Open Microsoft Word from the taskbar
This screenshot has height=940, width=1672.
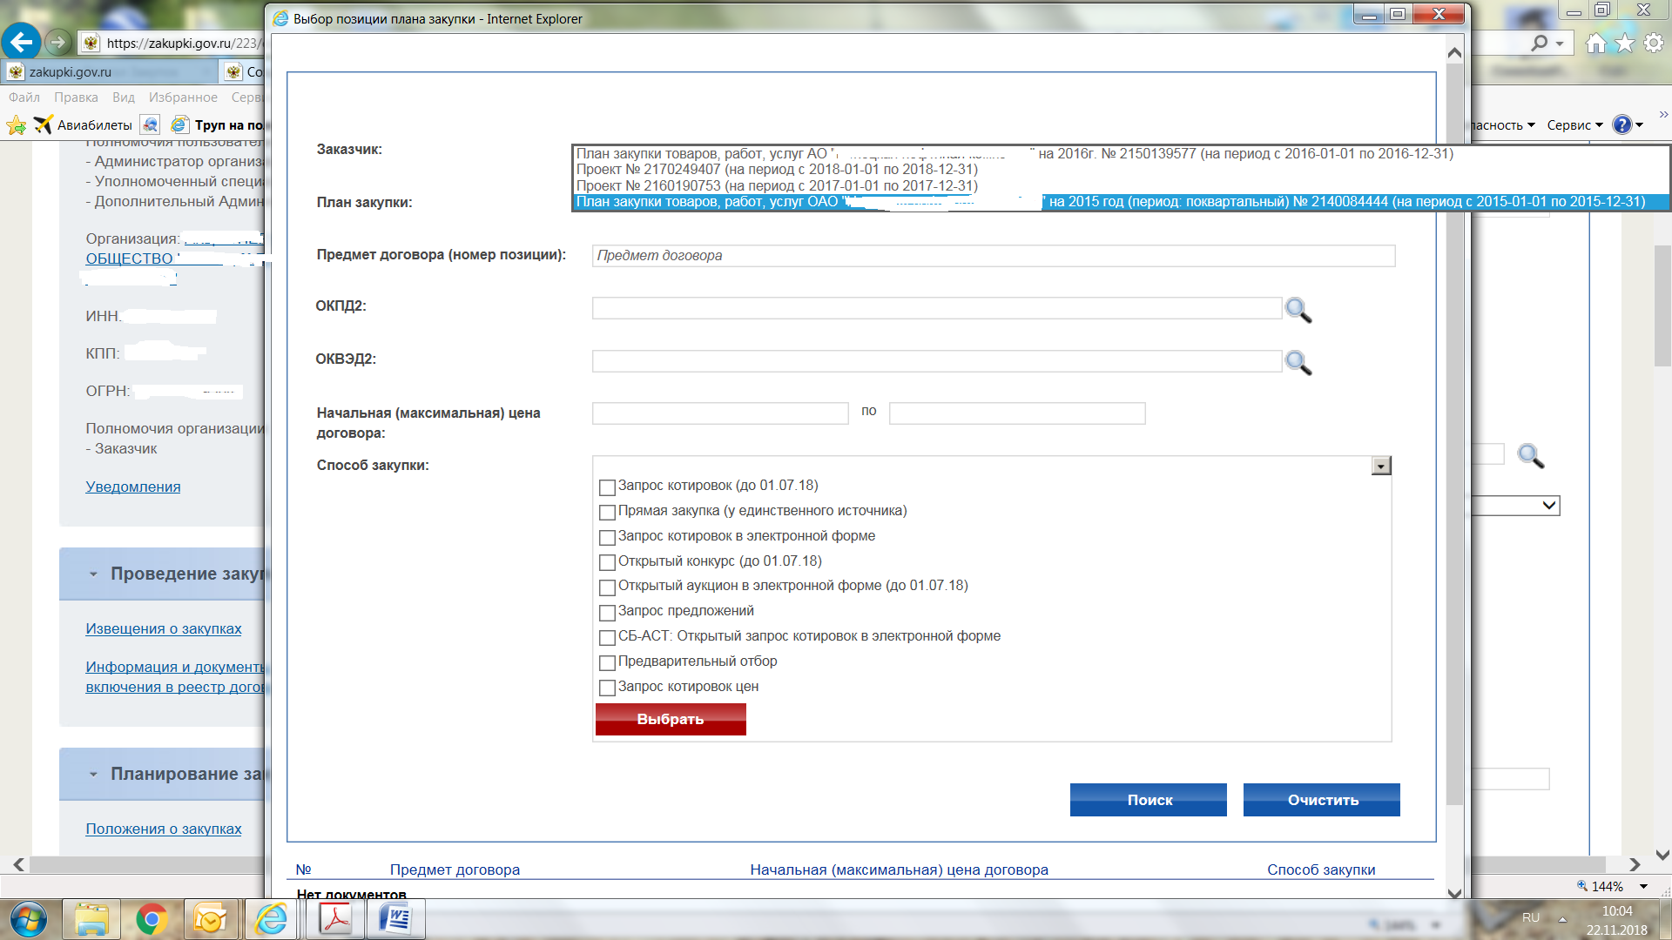point(396,919)
